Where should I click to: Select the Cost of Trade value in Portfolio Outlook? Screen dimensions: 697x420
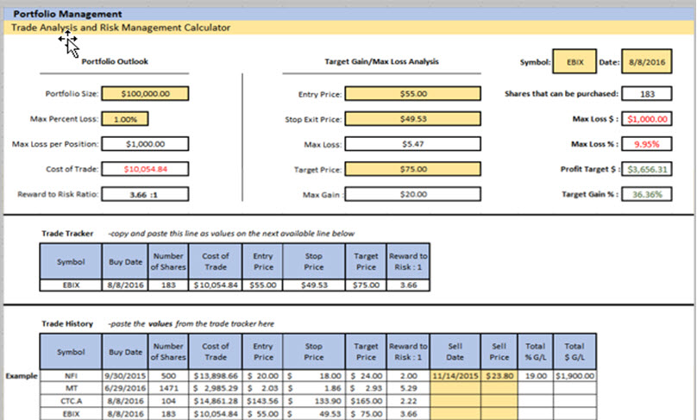(145, 169)
